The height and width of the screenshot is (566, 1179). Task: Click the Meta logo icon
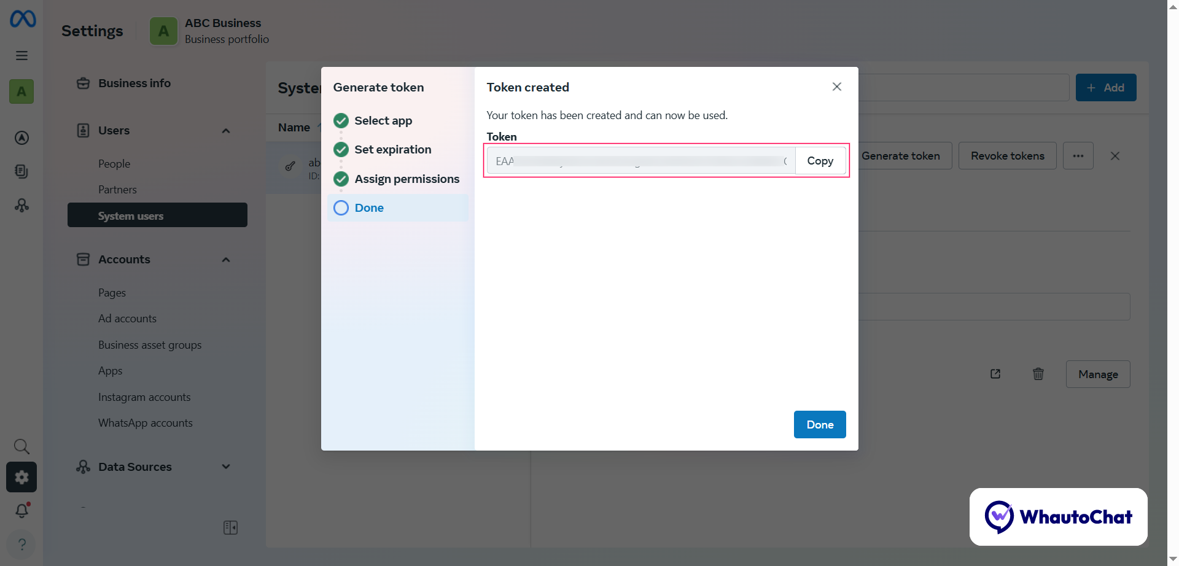pyautogui.click(x=23, y=19)
